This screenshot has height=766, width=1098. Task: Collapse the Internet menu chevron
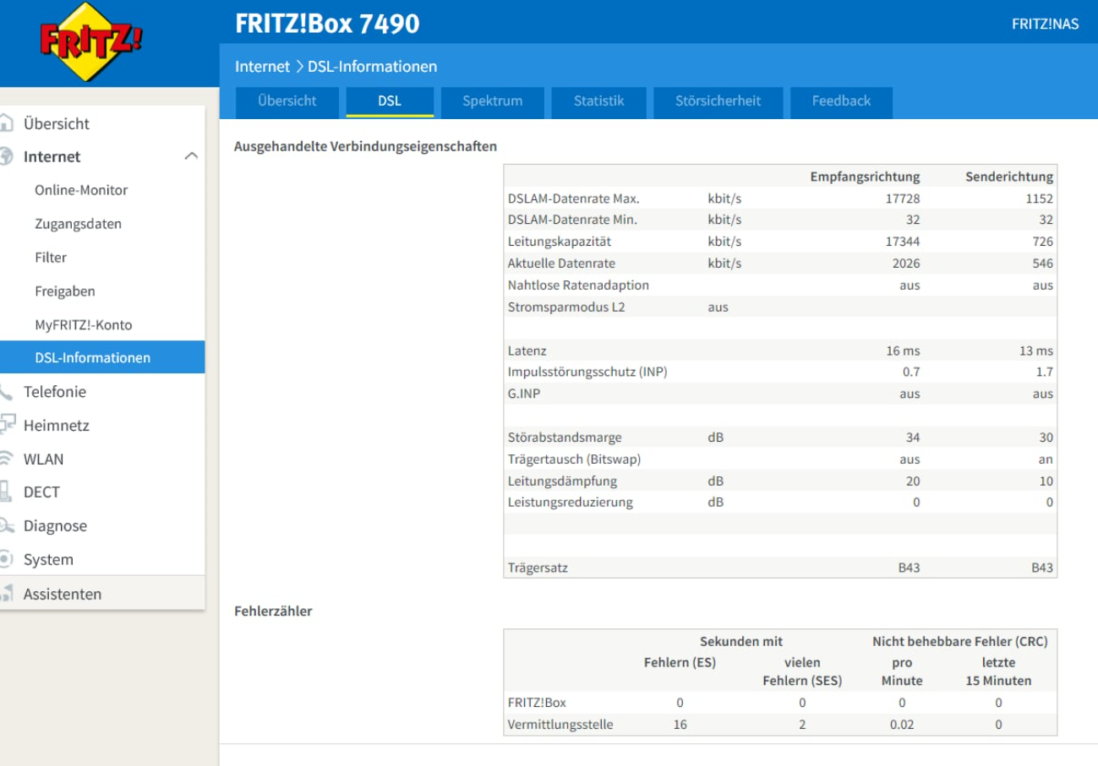click(x=191, y=156)
